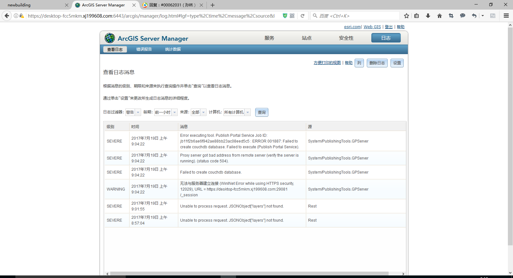Screen dimensions: 513x278
Task: Click the 登出 logout link
Action: point(389,27)
